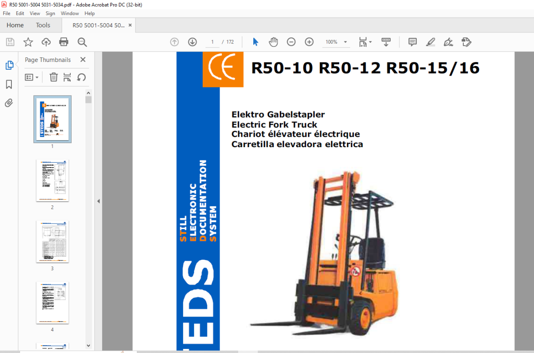The image size is (534, 353).
Task: Activate the Selection arrow tool
Action: pos(256,42)
